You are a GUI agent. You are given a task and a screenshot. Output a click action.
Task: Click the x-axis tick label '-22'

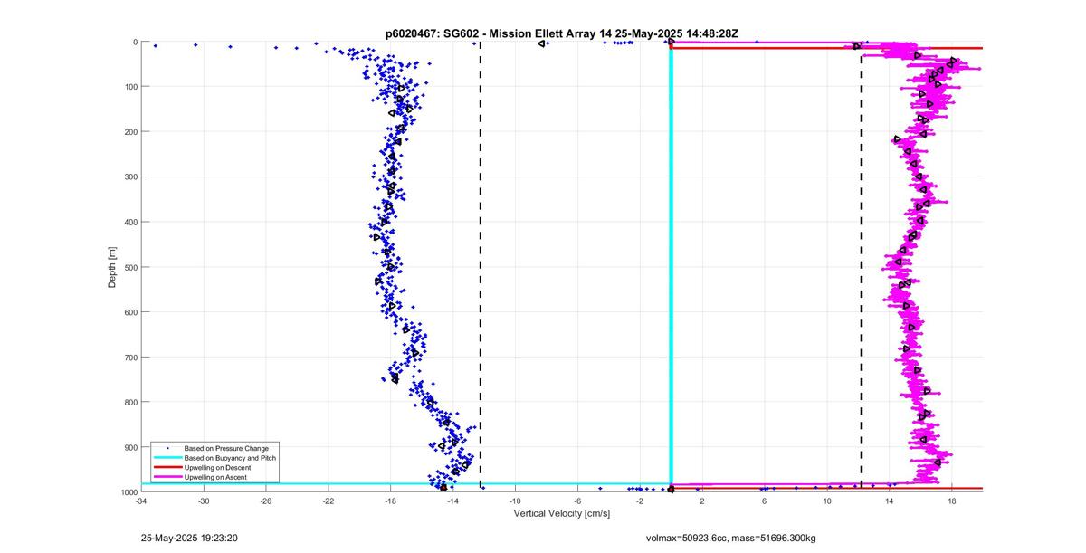coord(329,501)
